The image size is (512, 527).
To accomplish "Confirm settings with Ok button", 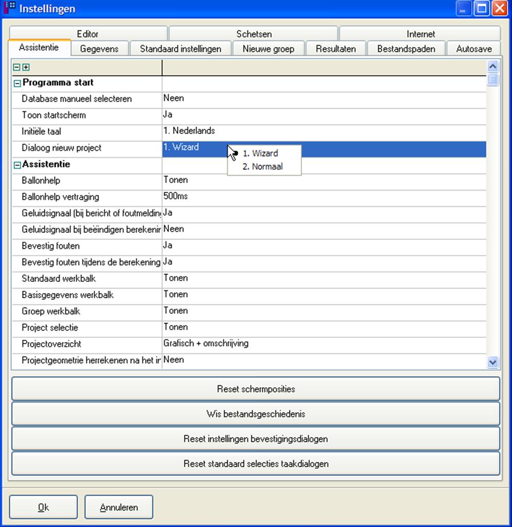I will (43, 507).
